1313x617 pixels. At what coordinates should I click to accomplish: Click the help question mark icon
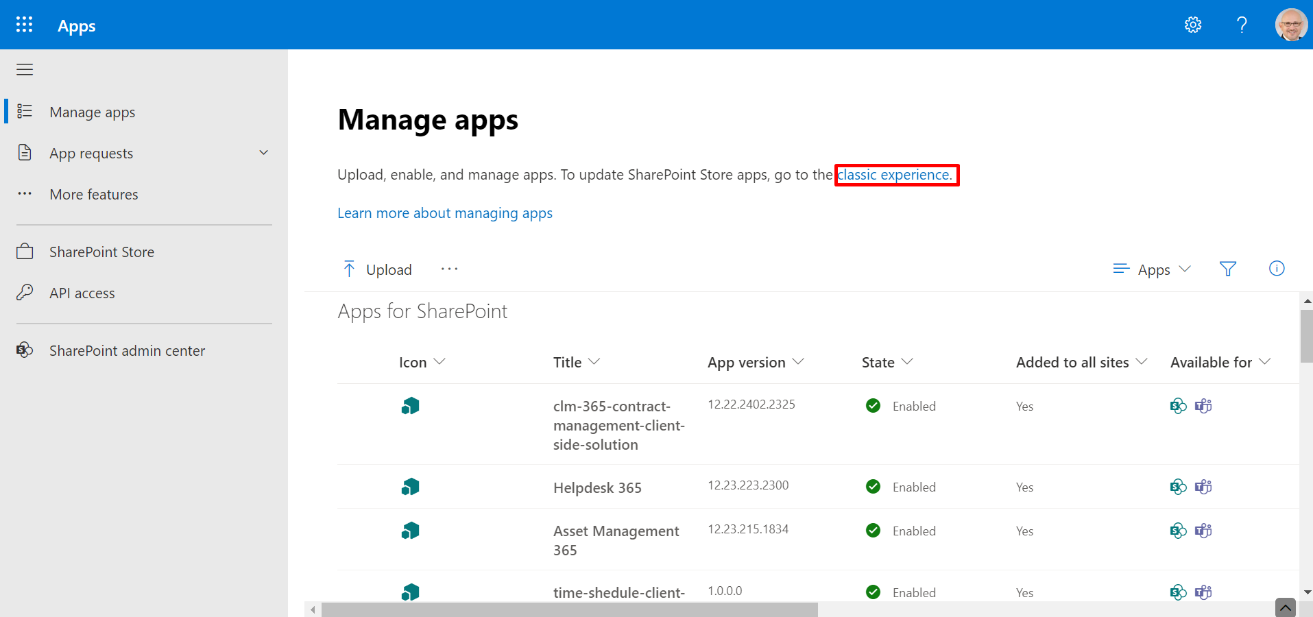[1242, 25]
